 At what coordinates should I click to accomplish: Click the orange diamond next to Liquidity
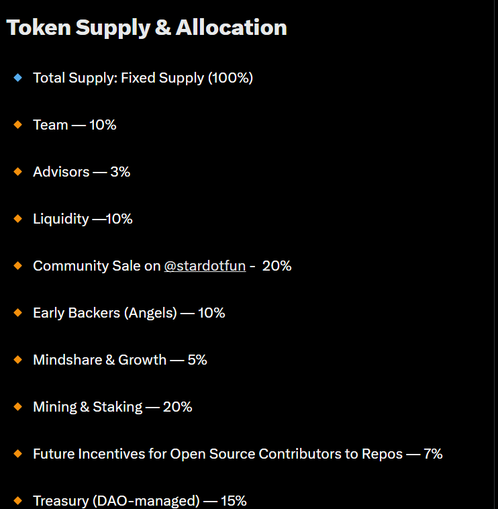click(18, 218)
